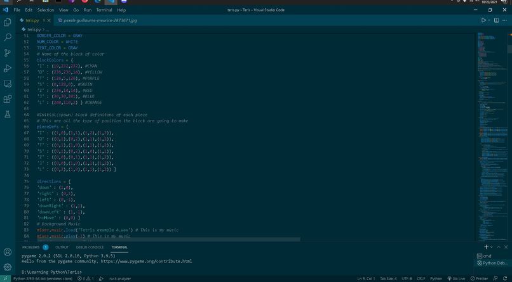Screen dimensions: 512x282
Task: Create a new terminal with plus icon
Action: pos(486,247)
